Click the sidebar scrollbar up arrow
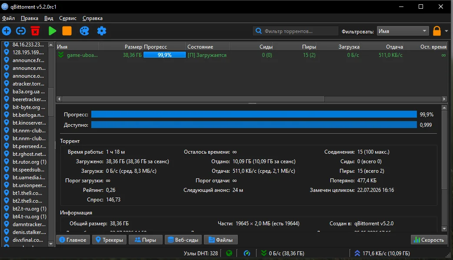The height and width of the screenshot is (260, 453). click(51, 45)
